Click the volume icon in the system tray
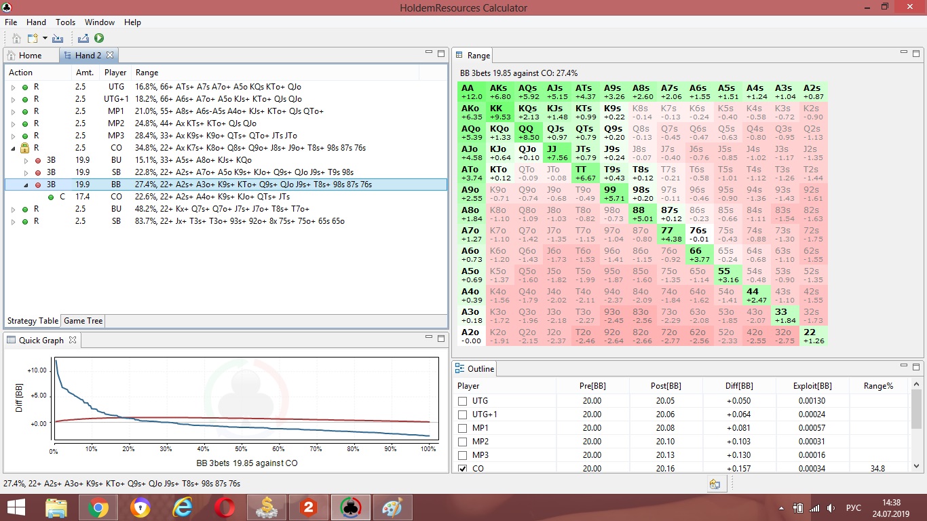The width and height of the screenshot is (927, 521). pyautogui.click(x=830, y=507)
